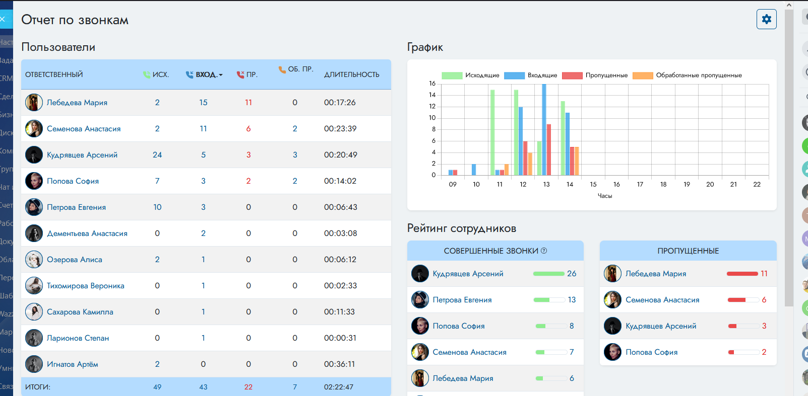Click the help icon beside Совершенные звонки
The width and height of the screenshot is (808, 396).
(x=544, y=251)
